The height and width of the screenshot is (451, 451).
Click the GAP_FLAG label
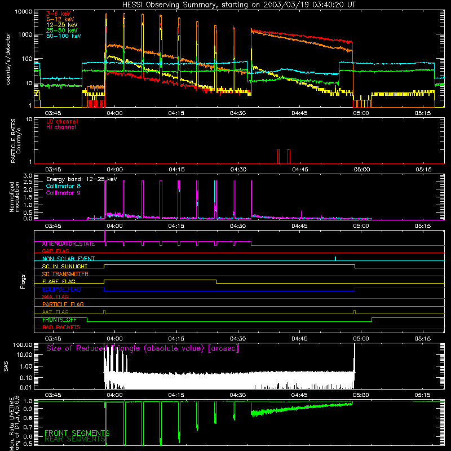pyautogui.click(x=55, y=251)
